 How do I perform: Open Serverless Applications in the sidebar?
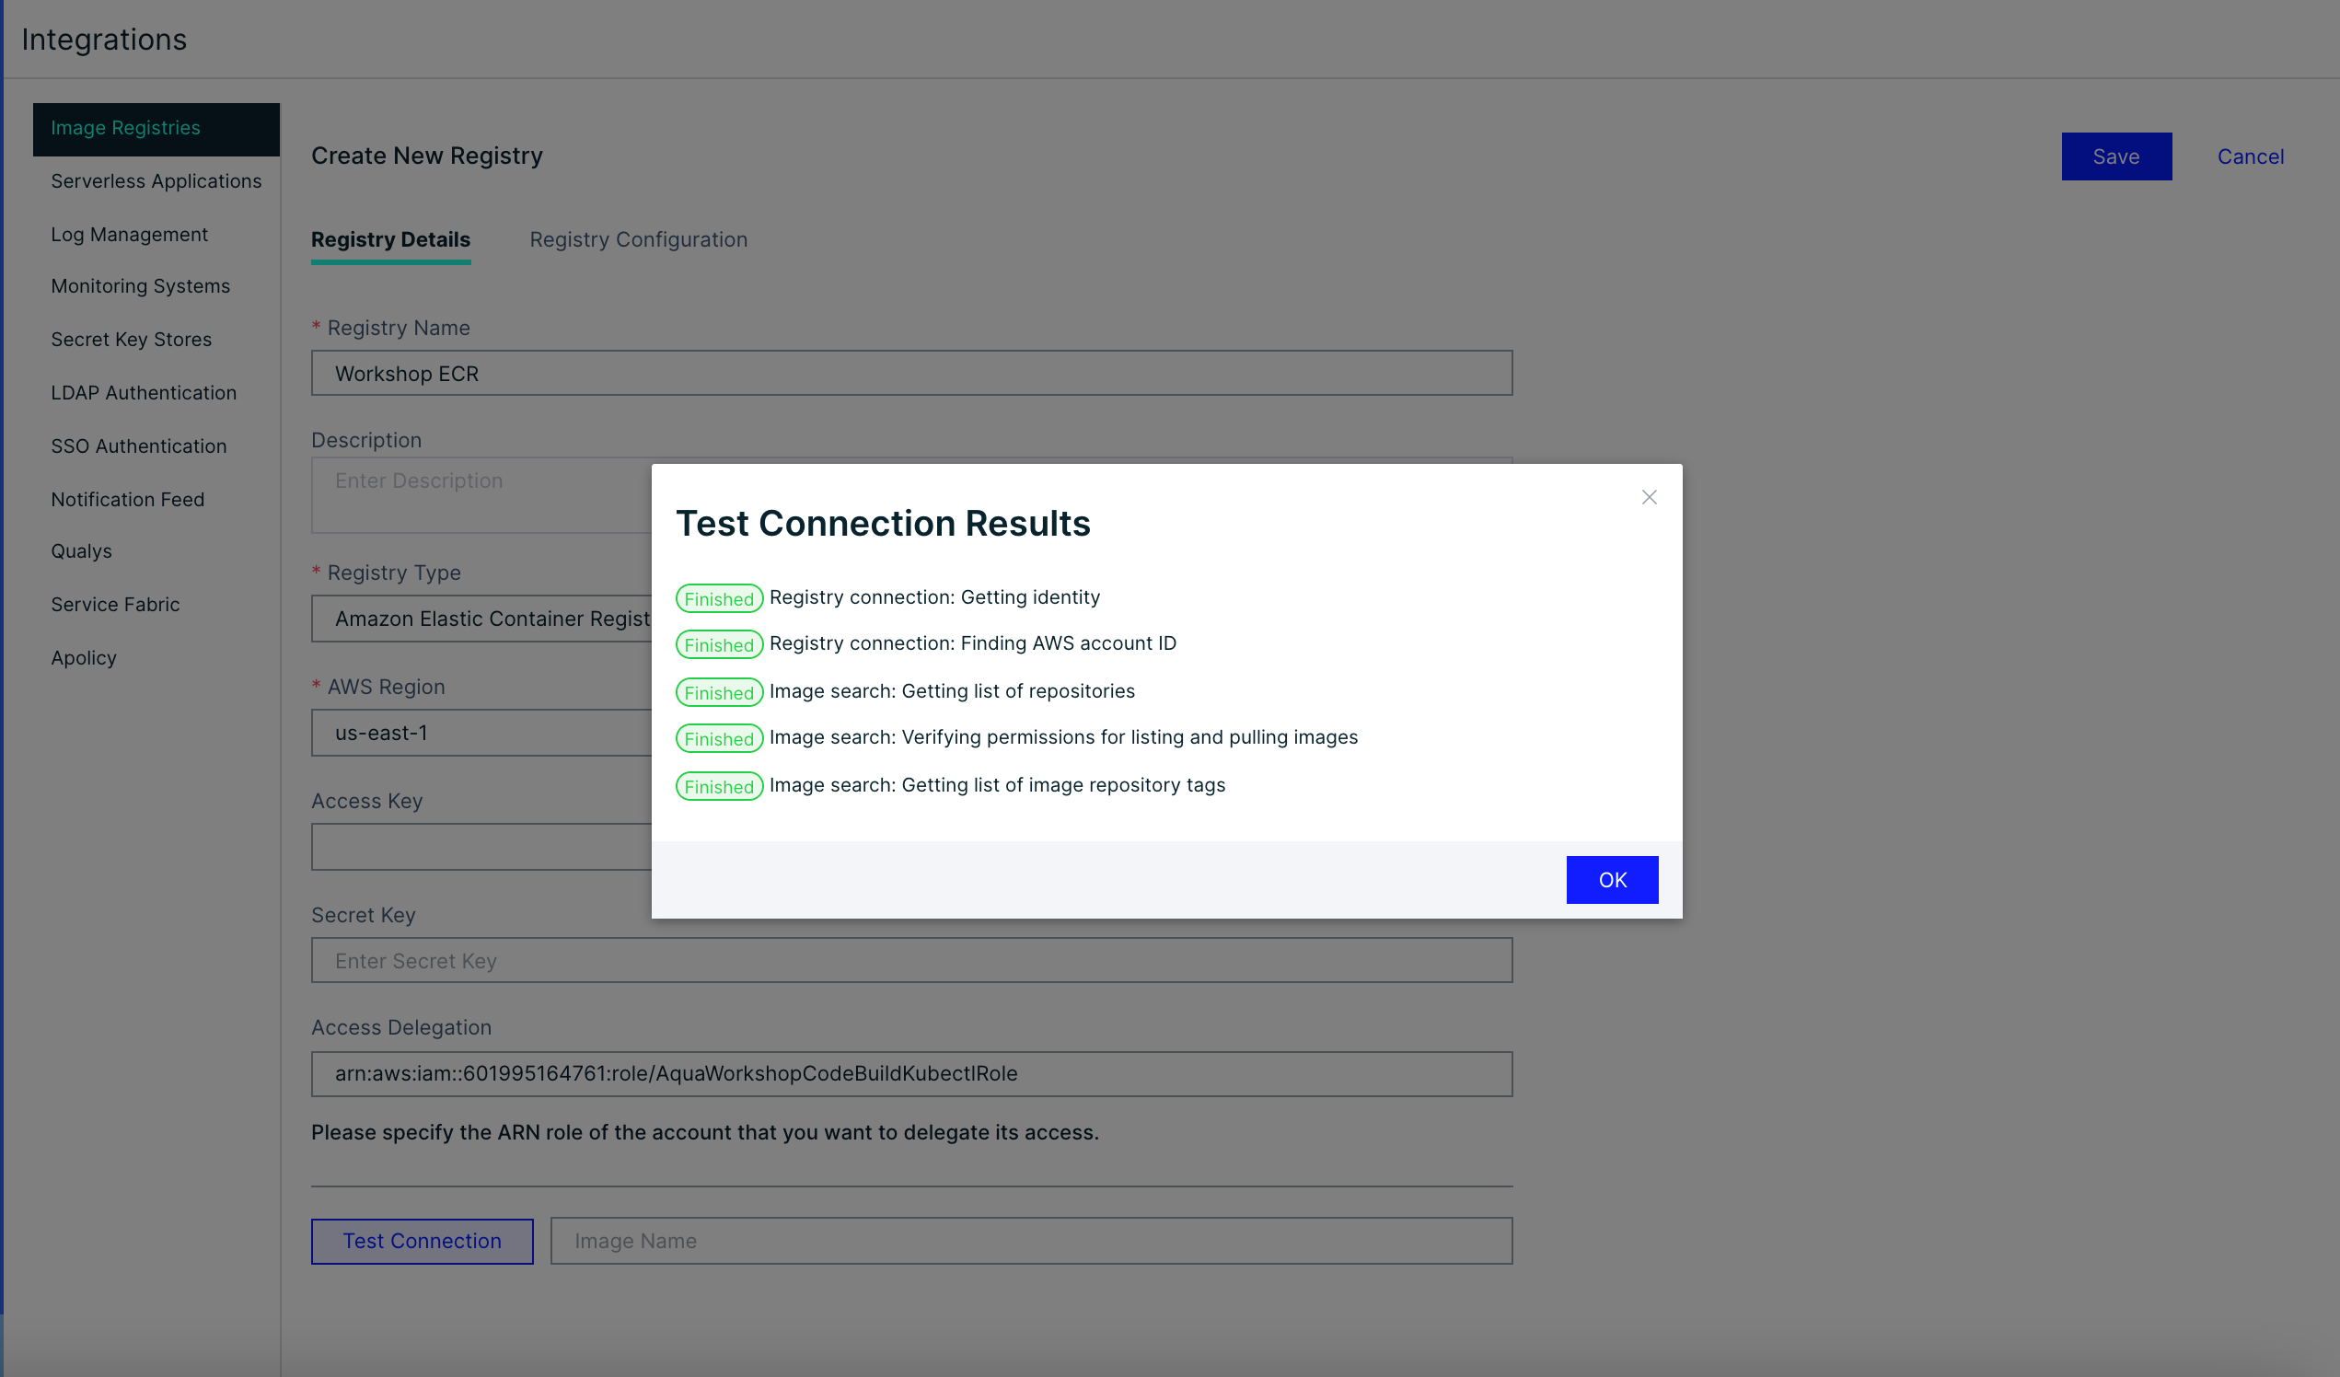[x=156, y=181]
